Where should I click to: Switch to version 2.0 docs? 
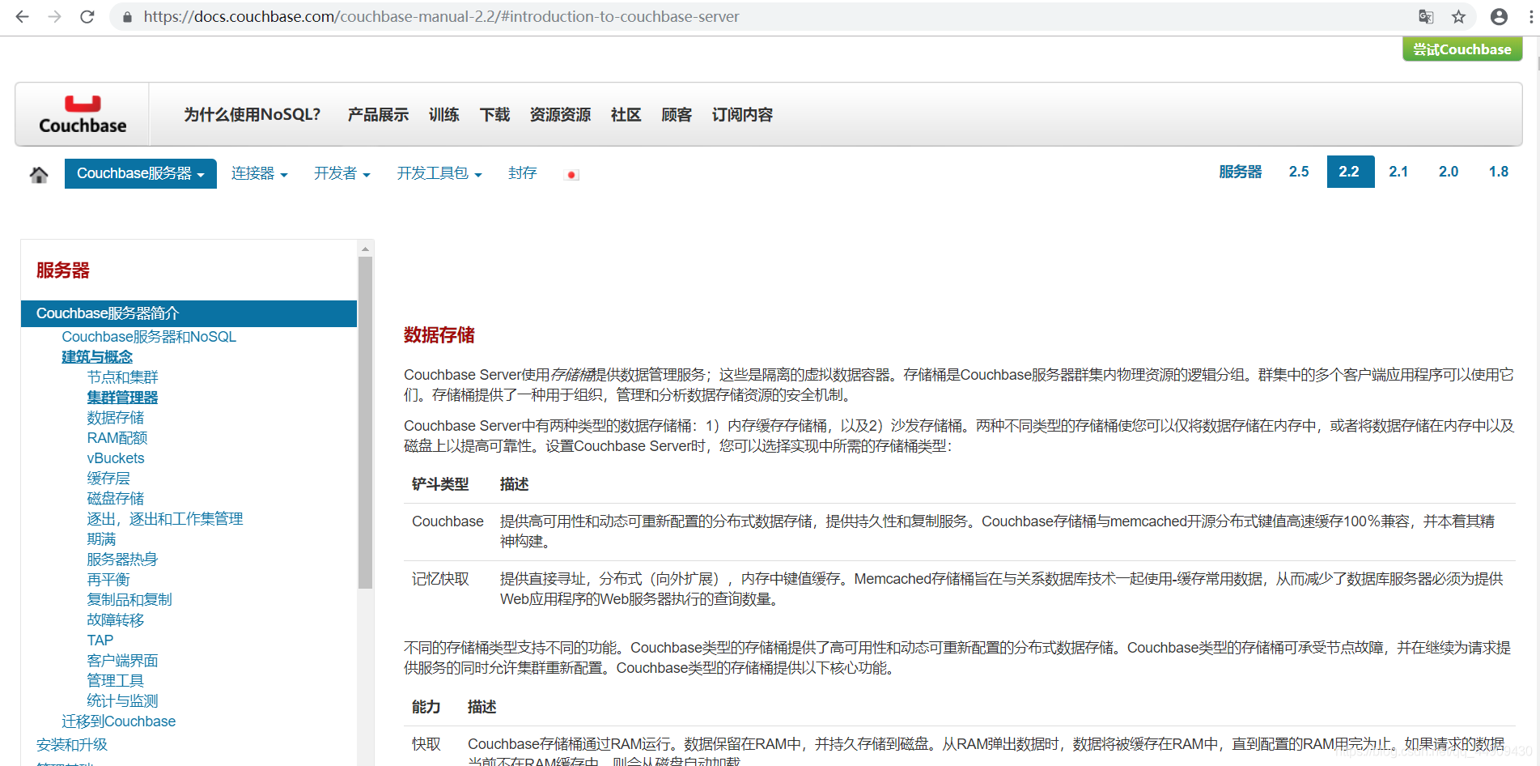click(x=1449, y=172)
